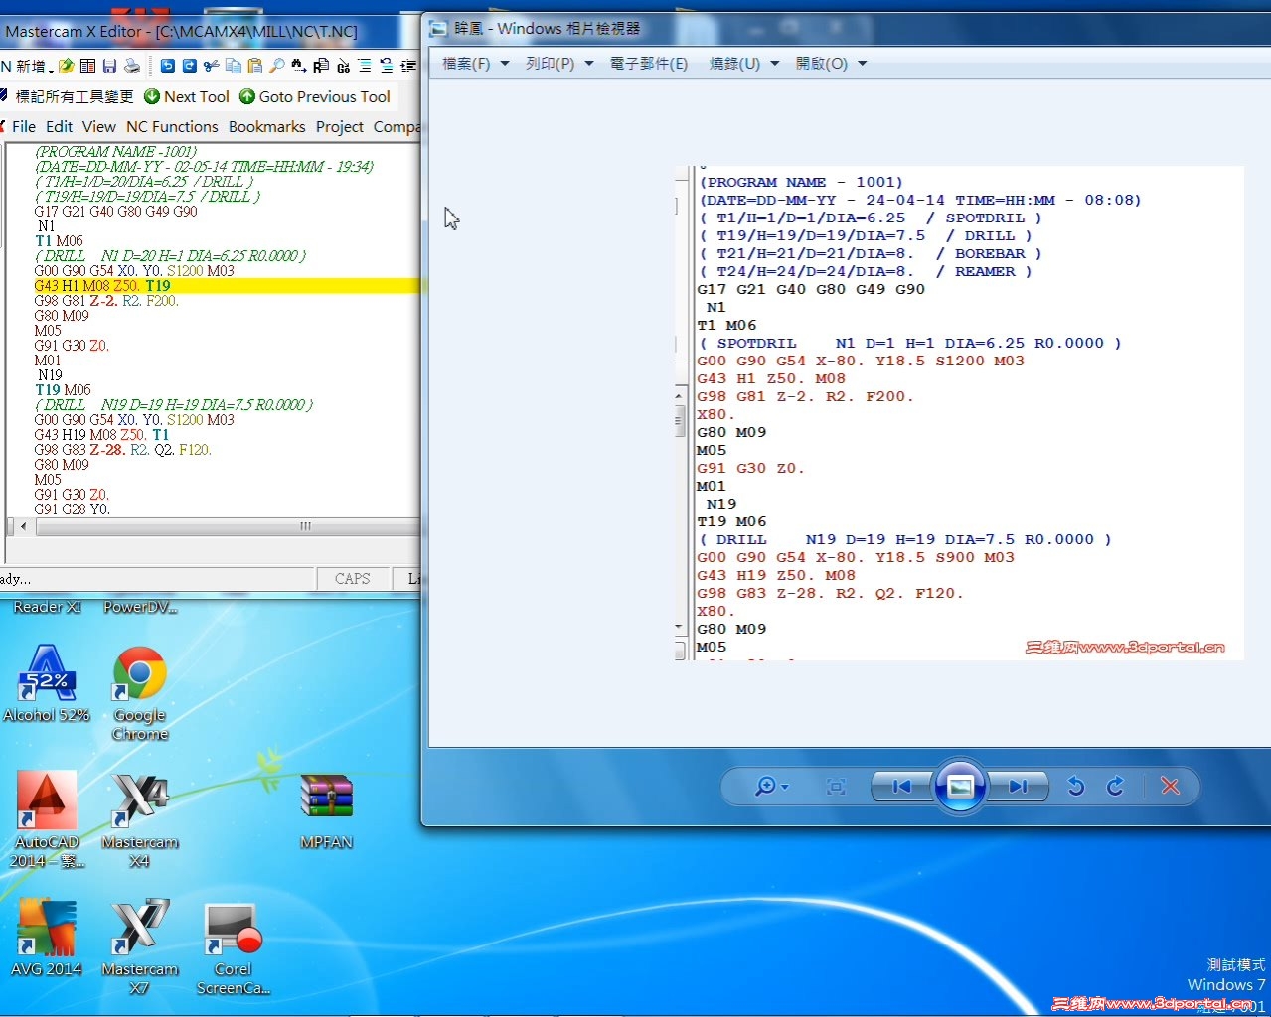Cut selection with the scissors icon

click(x=211, y=66)
